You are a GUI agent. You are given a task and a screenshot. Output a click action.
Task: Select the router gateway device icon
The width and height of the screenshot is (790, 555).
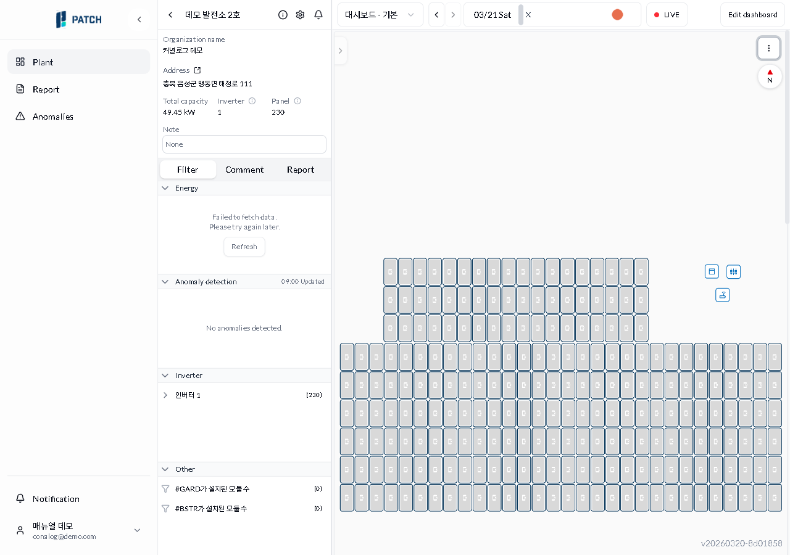pyautogui.click(x=723, y=295)
